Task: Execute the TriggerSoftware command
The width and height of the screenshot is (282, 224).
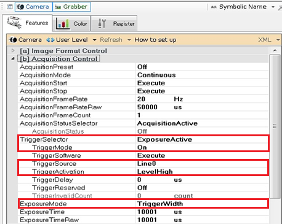Action: pos(151,155)
